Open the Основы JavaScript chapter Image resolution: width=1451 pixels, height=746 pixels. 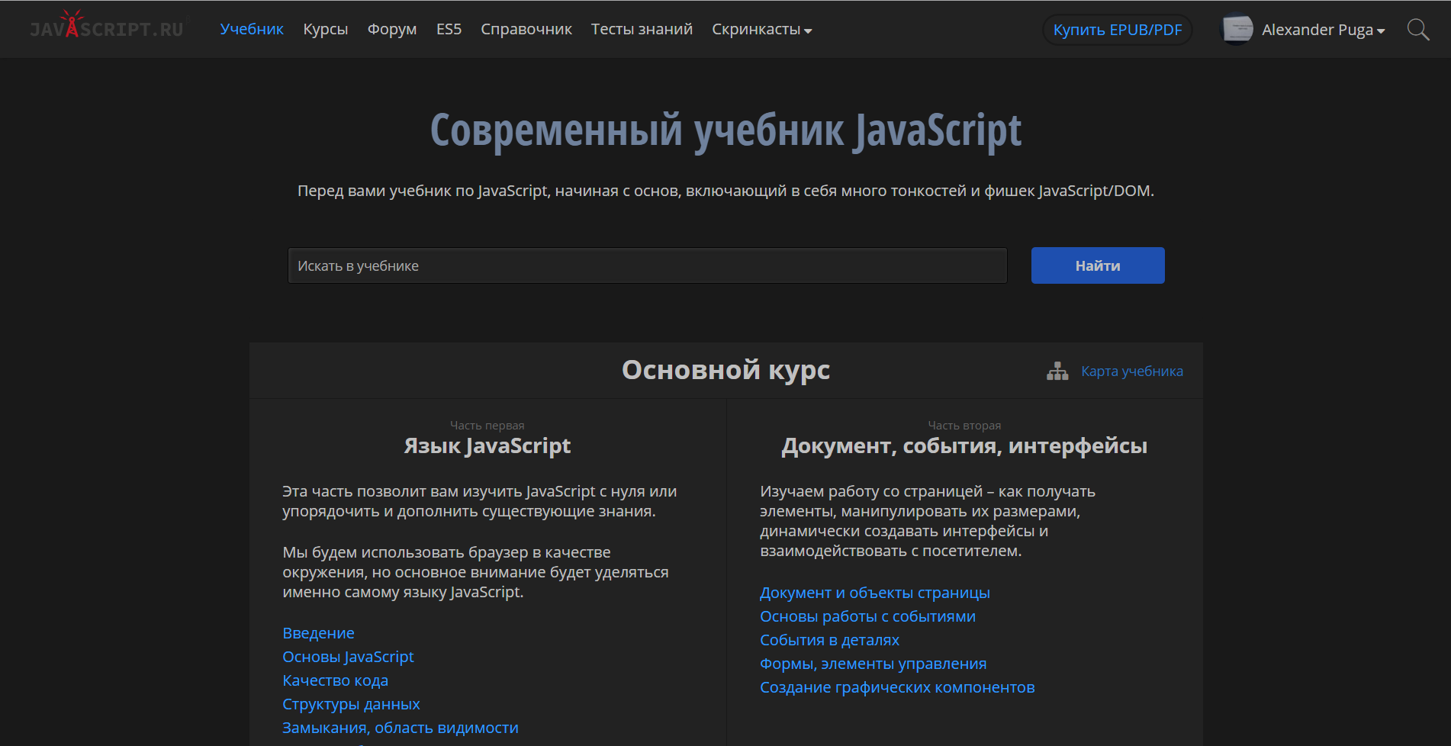[348, 656]
